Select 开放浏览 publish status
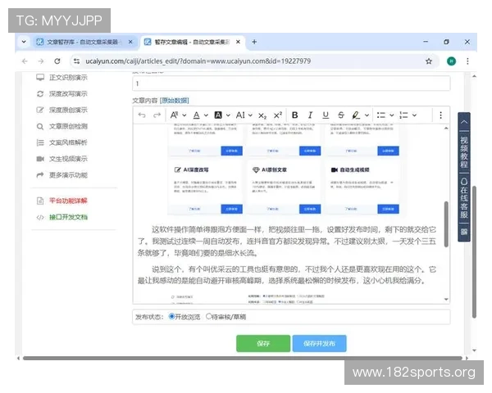 pos(171,317)
